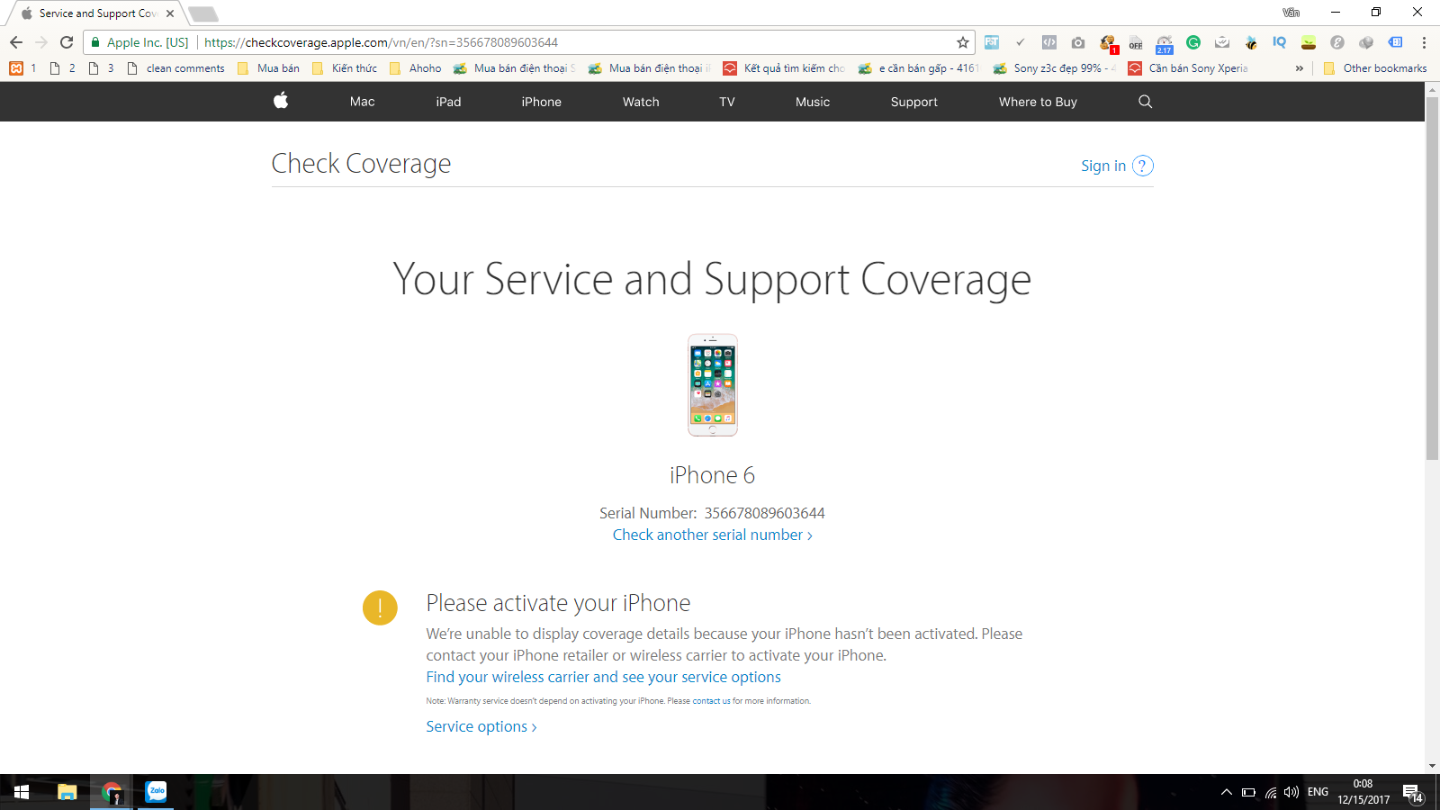This screenshot has height=810, width=1440.
Task: Open the search magnifier in Apple navigation
Action: [1145, 102]
